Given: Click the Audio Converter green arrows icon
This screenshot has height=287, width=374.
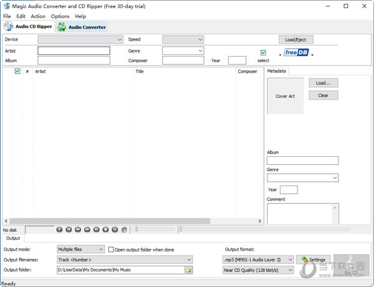Looking at the screenshot, I should coord(61,27).
